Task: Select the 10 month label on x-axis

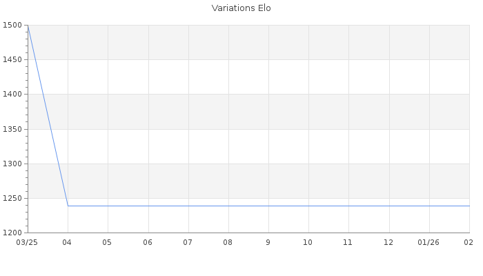Action: coord(308,243)
